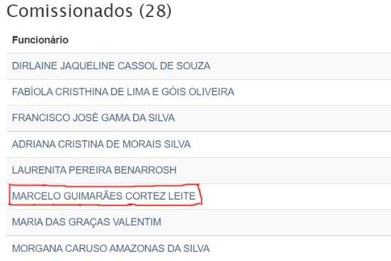This screenshot has width=391, height=261.
Task: Select FRANCISCO JOSÉ GAMA DA SILVA link
Action: [93, 117]
